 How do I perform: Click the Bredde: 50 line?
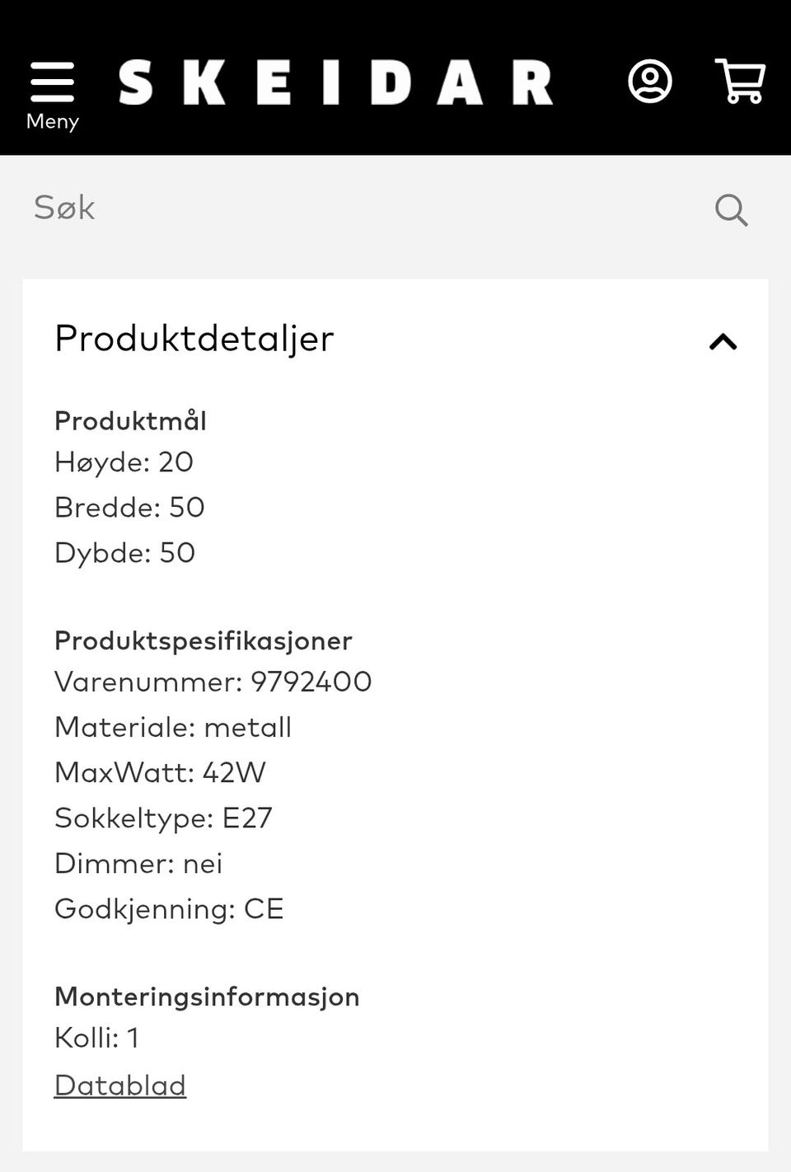click(129, 508)
